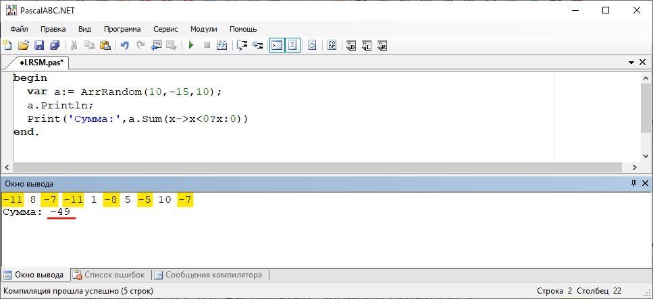The width and height of the screenshot is (653, 299).
Task: Click the a.Println line
Action: click(60, 106)
